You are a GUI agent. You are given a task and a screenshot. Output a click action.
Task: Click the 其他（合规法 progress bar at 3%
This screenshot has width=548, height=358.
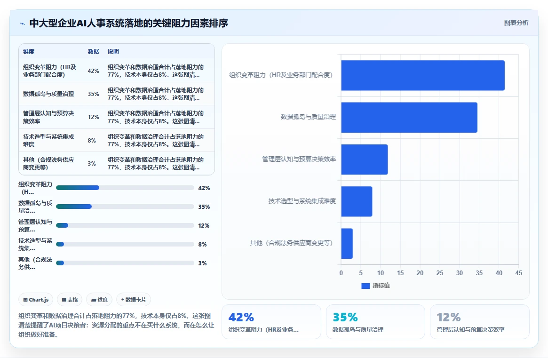(x=125, y=263)
